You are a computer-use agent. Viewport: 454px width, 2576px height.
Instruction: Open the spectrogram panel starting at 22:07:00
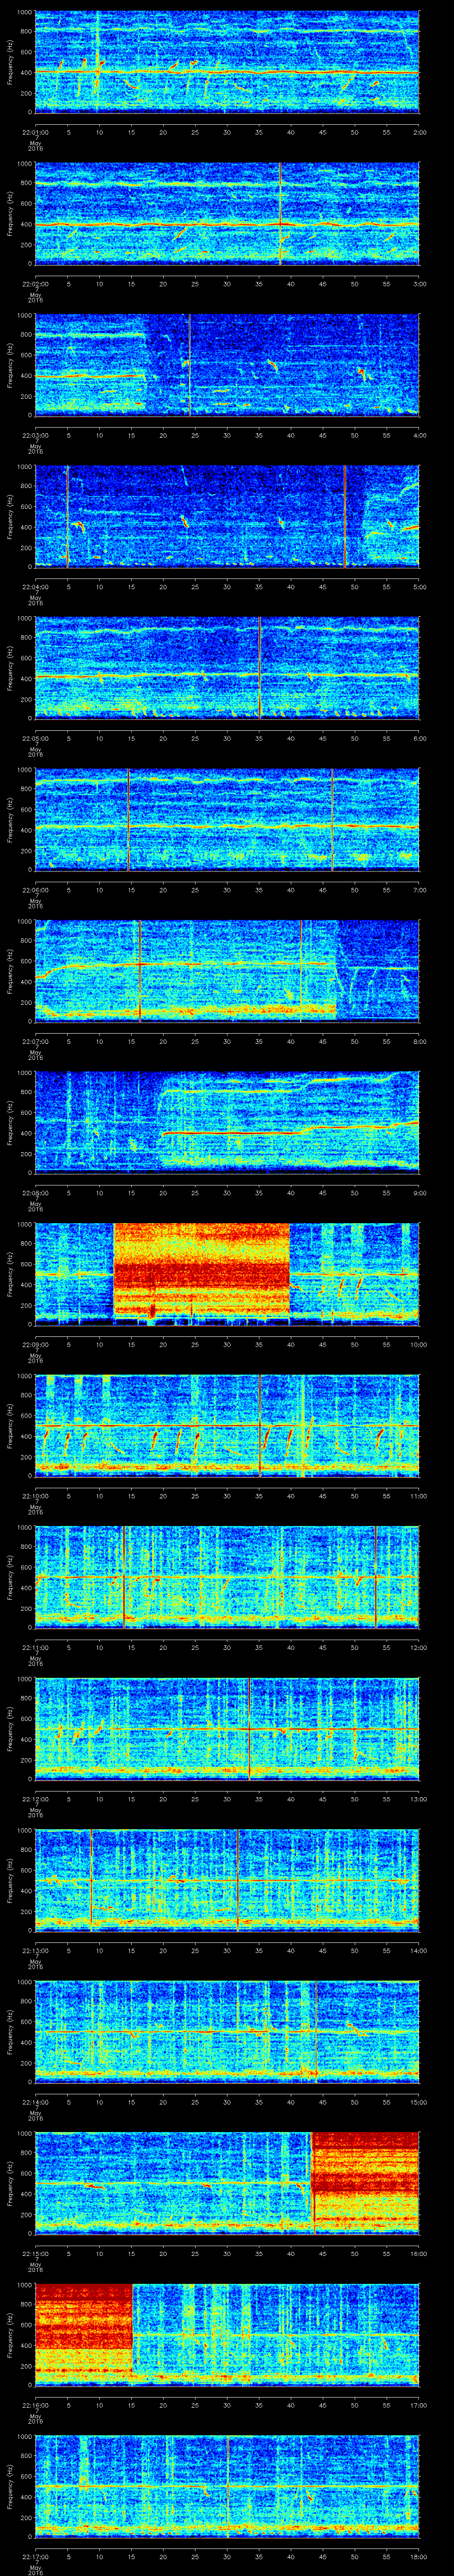point(227,971)
